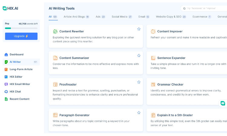
Task: Open the floating chat bot icon
Action: [223, 103]
